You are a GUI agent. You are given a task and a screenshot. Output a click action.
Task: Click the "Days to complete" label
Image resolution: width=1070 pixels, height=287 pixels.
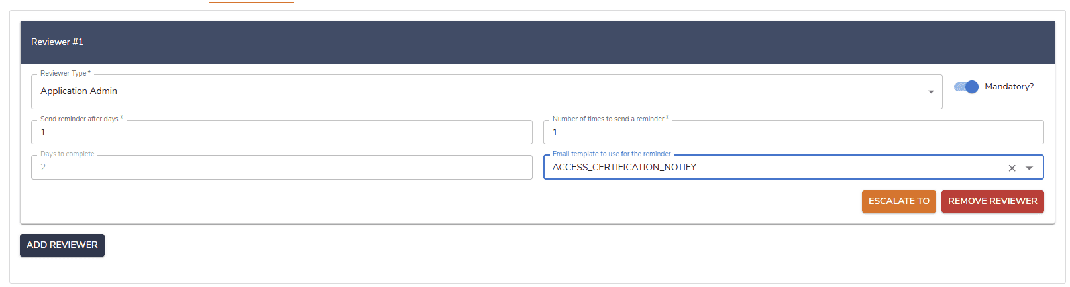coord(68,154)
